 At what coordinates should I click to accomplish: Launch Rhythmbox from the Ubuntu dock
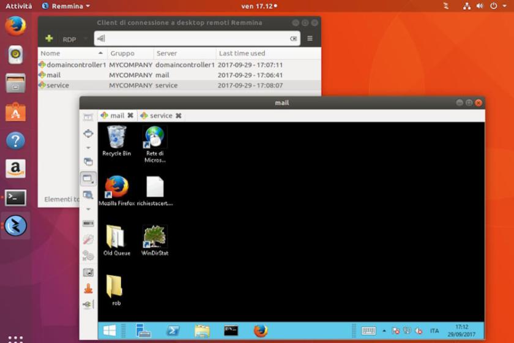tap(15, 55)
